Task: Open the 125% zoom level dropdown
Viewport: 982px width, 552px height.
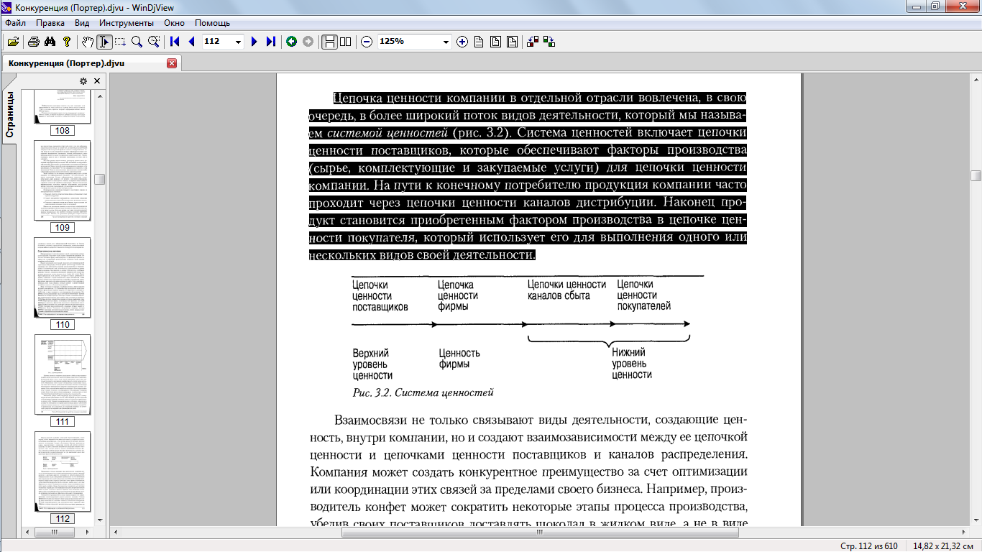Action: point(446,42)
